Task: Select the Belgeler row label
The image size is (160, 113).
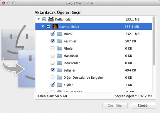Action: coord(69,70)
